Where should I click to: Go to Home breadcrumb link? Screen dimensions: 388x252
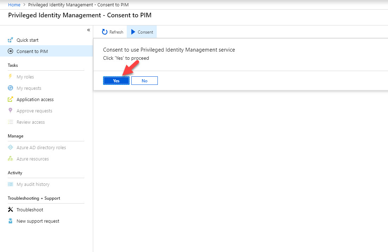(14, 5)
